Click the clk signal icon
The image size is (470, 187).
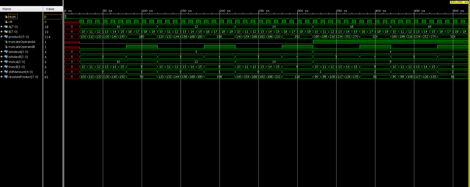[6, 22]
